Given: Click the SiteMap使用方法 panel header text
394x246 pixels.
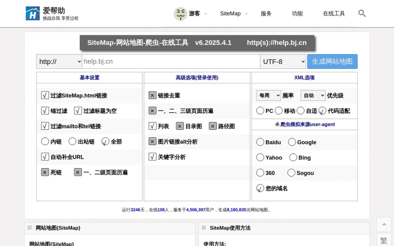Looking at the screenshot, I should tap(230, 228).
